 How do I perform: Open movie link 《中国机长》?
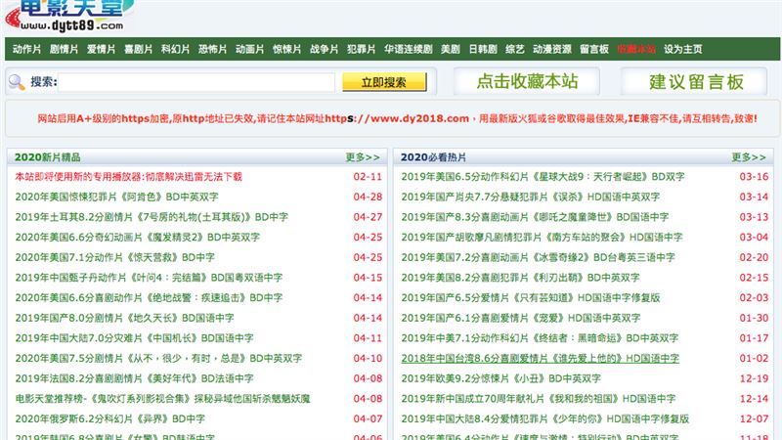[x=134, y=338]
